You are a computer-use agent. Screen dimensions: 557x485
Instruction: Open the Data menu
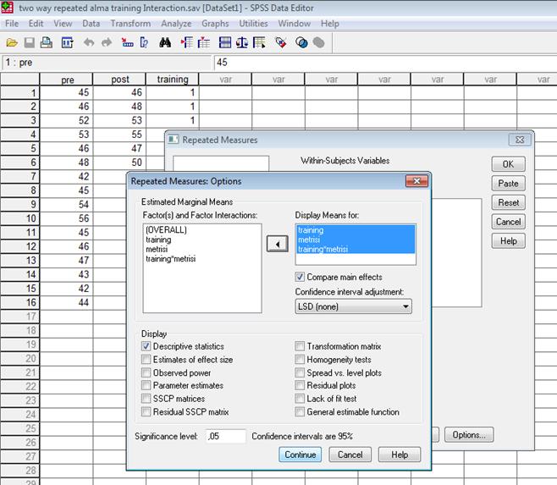[91, 24]
